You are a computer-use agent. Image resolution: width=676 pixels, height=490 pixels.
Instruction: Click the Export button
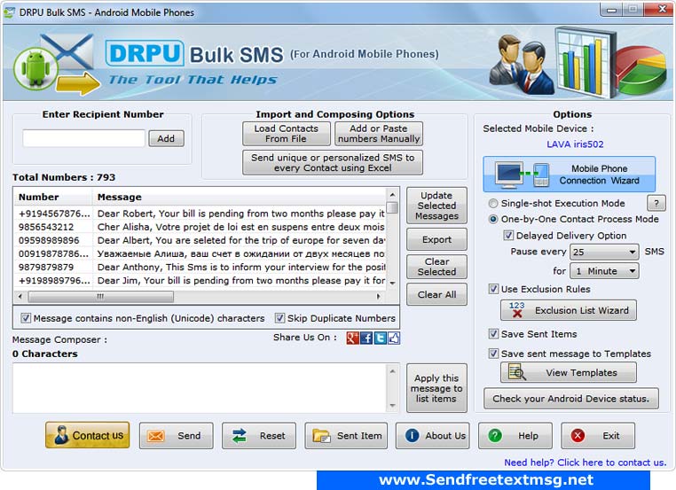(436, 239)
